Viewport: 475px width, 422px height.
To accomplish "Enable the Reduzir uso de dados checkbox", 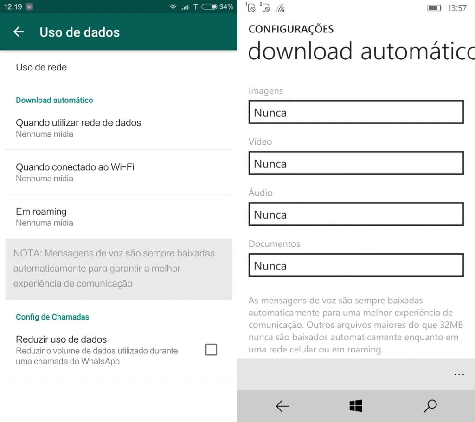I will coord(211,349).
